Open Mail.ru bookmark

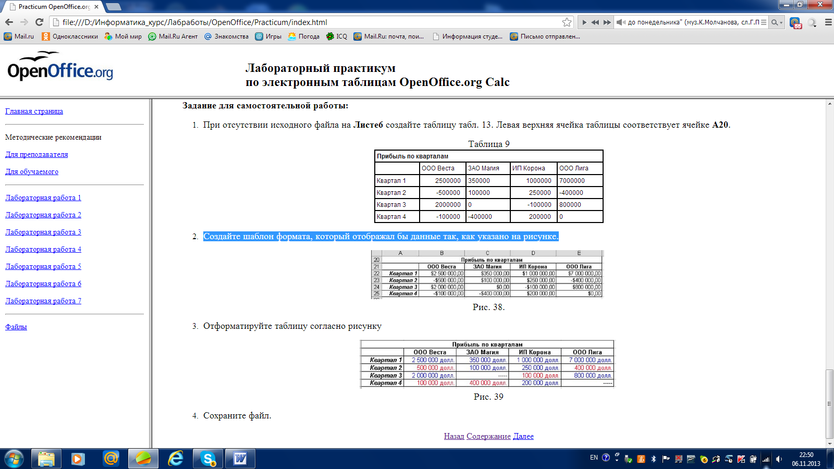point(19,36)
